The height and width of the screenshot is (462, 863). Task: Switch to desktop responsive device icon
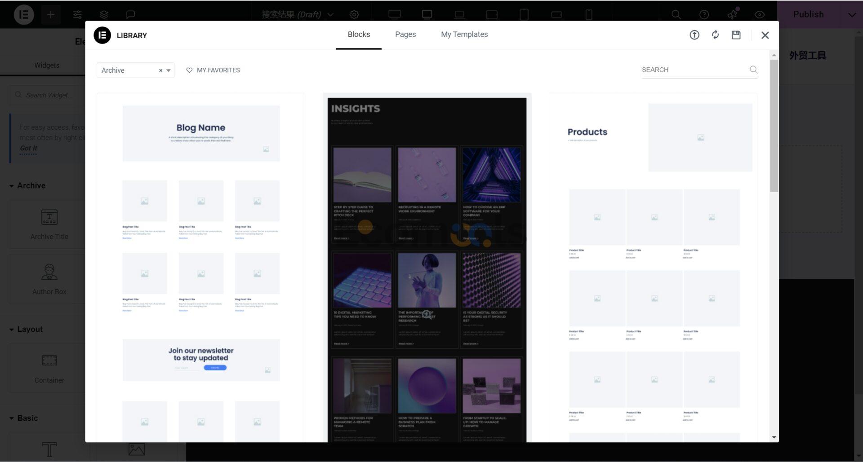coord(427,14)
